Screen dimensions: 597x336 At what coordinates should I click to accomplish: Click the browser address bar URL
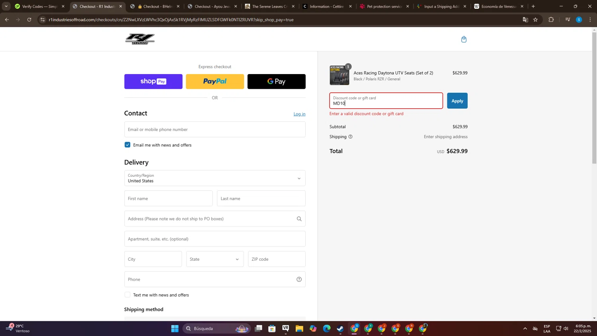[171, 20]
